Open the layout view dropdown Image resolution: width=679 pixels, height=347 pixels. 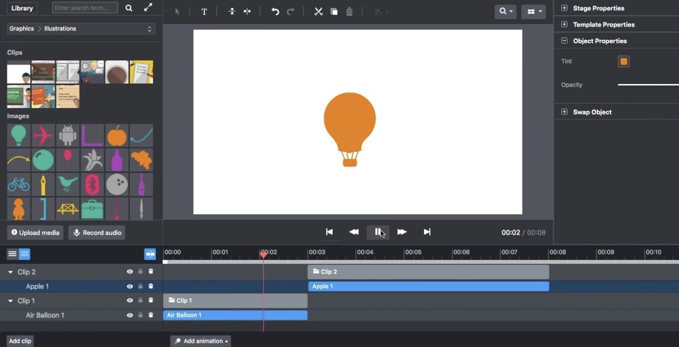coord(534,12)
